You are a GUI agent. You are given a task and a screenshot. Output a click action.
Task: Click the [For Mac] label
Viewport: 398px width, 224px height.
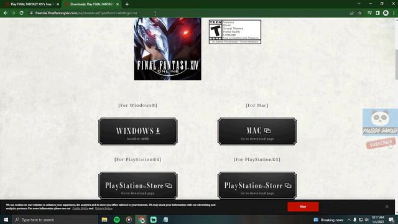[x=257, y=105]
